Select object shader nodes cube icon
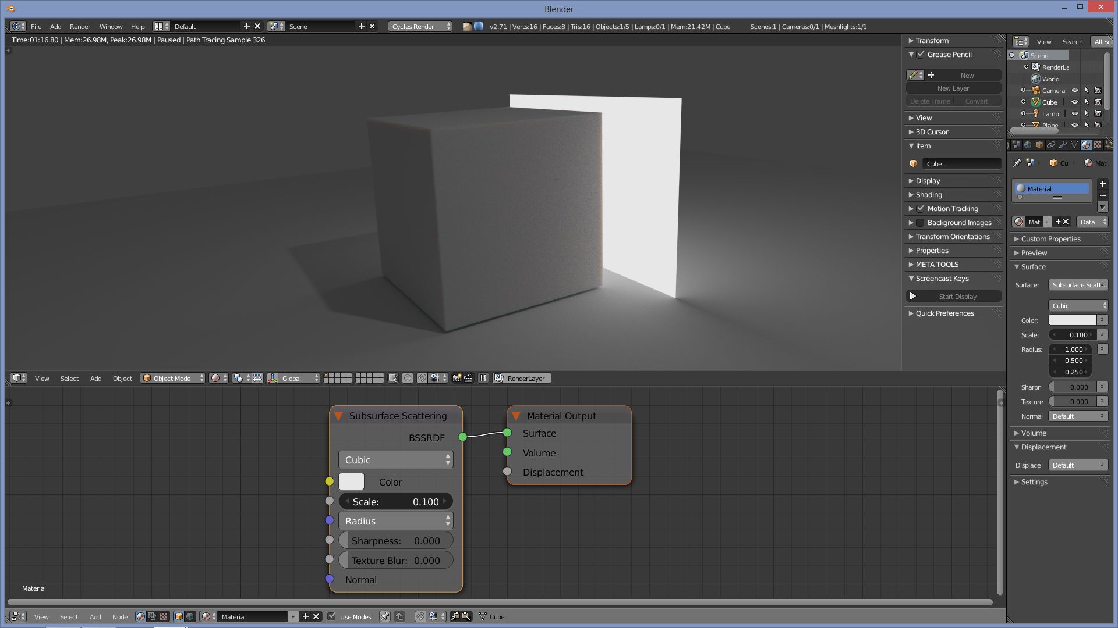Image resolution: width=1118 pixels, height=628 pixels. tap(179, 616)
